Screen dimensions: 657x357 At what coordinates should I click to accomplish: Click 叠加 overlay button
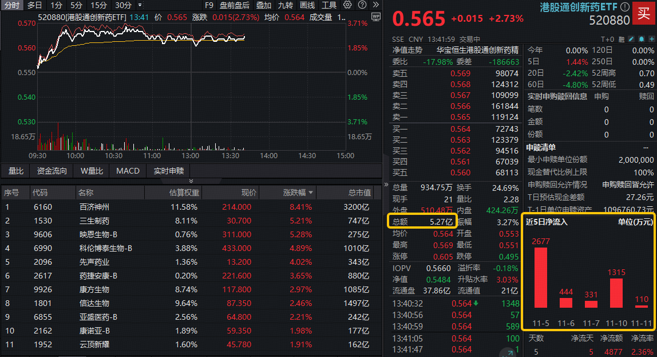pos(264,5)
